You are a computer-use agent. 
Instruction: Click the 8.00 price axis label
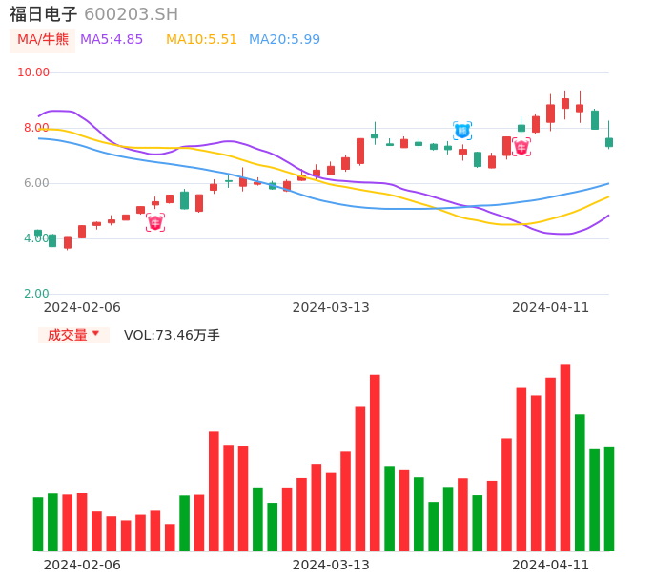tap(36, 128)
